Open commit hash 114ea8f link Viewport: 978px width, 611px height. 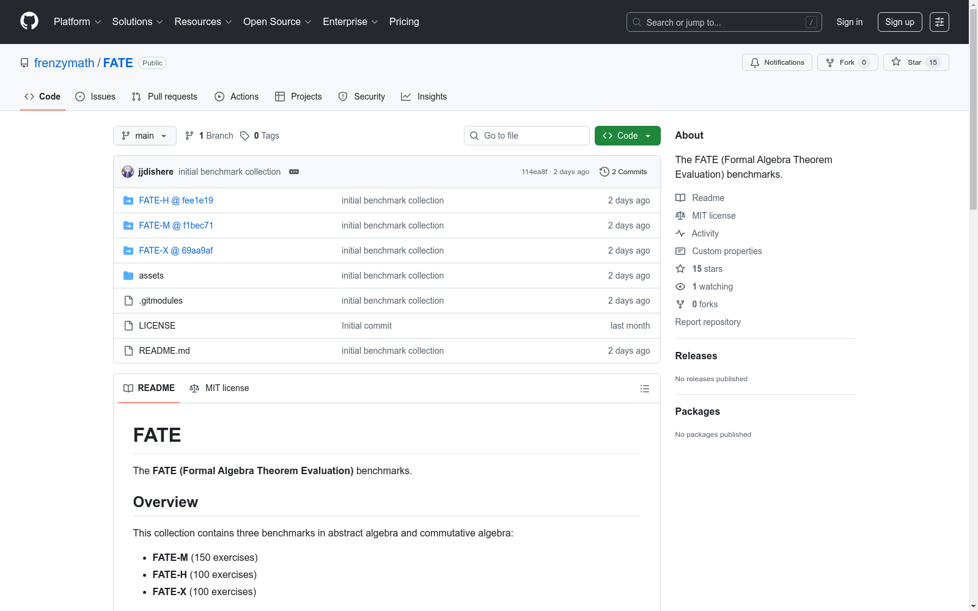[534, 172]
